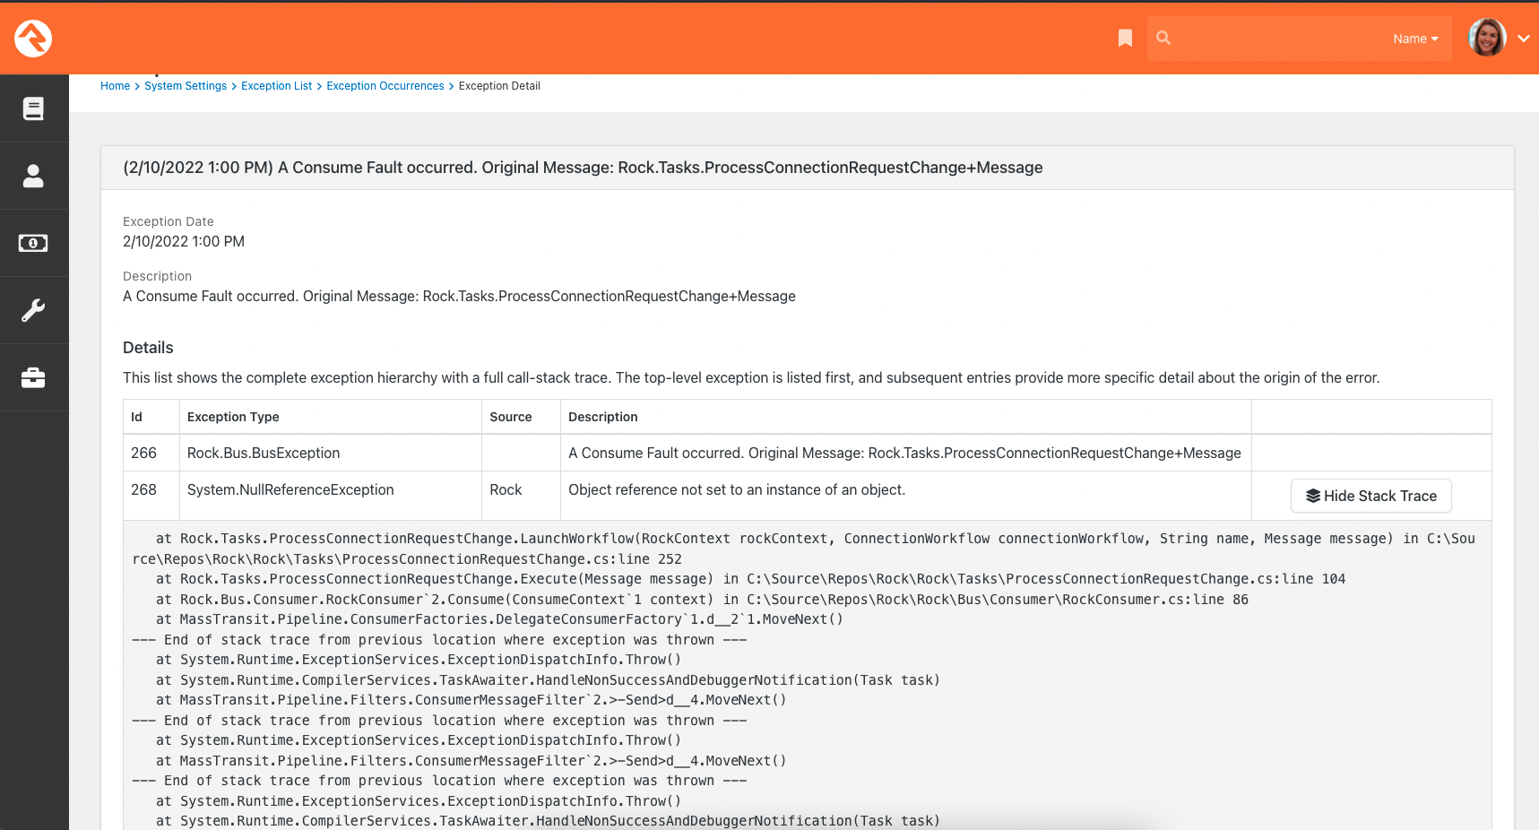Click the Rock logo in the top bar
Image resolution: width=1539 pixels, height=830 pixels.
click(32, 39)
